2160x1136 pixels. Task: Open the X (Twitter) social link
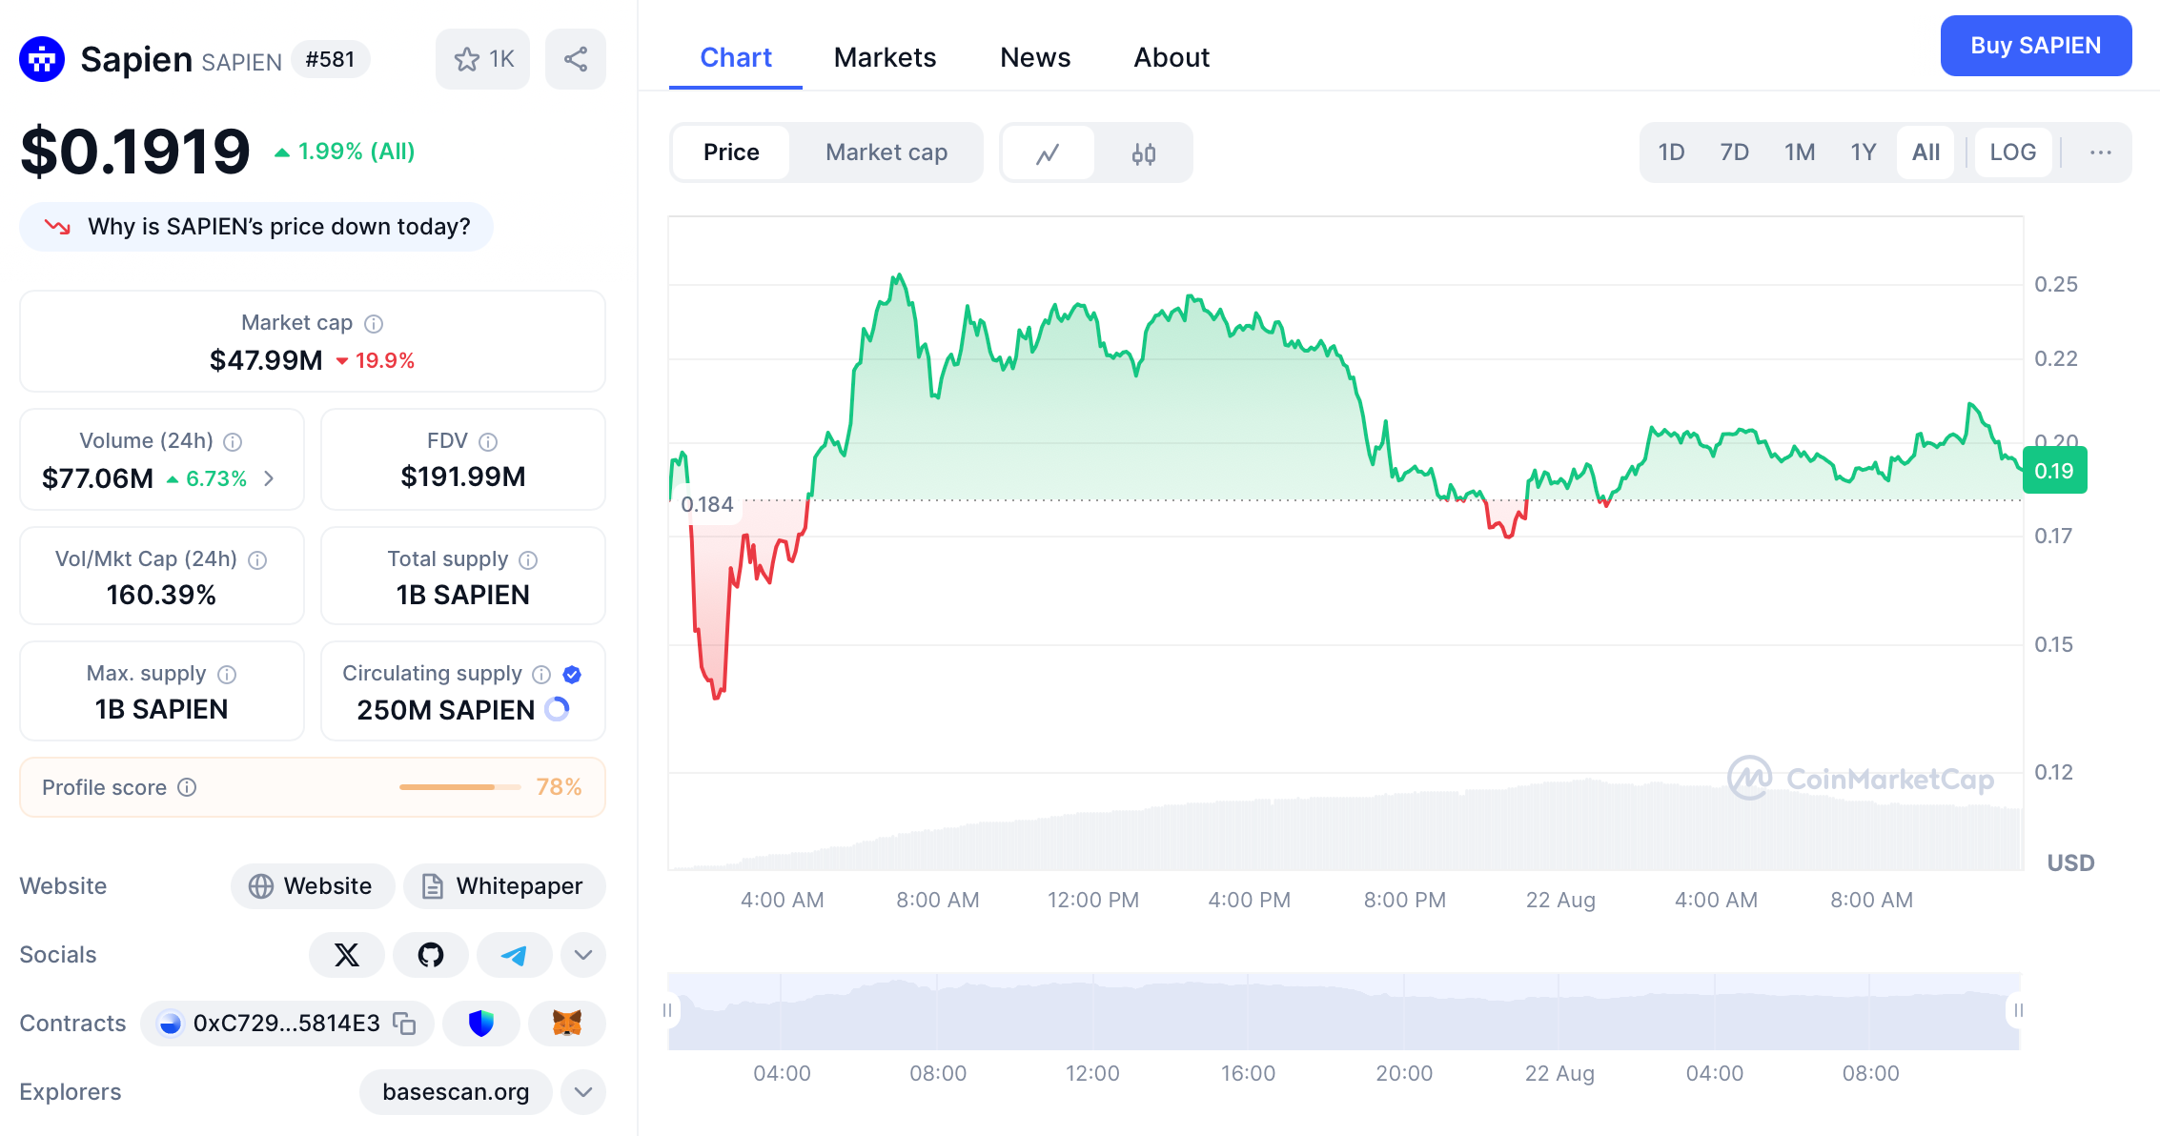(347, 955)
